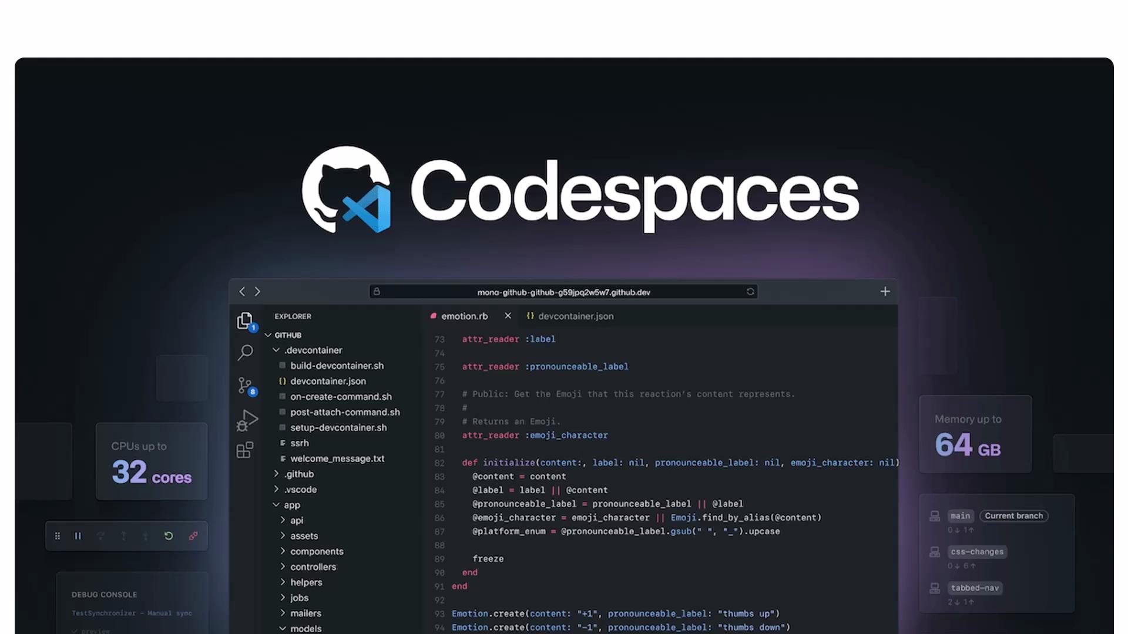
Task: Click the EXPLORER panel heading
Action: pyautogui.click(x=293, y=316)
